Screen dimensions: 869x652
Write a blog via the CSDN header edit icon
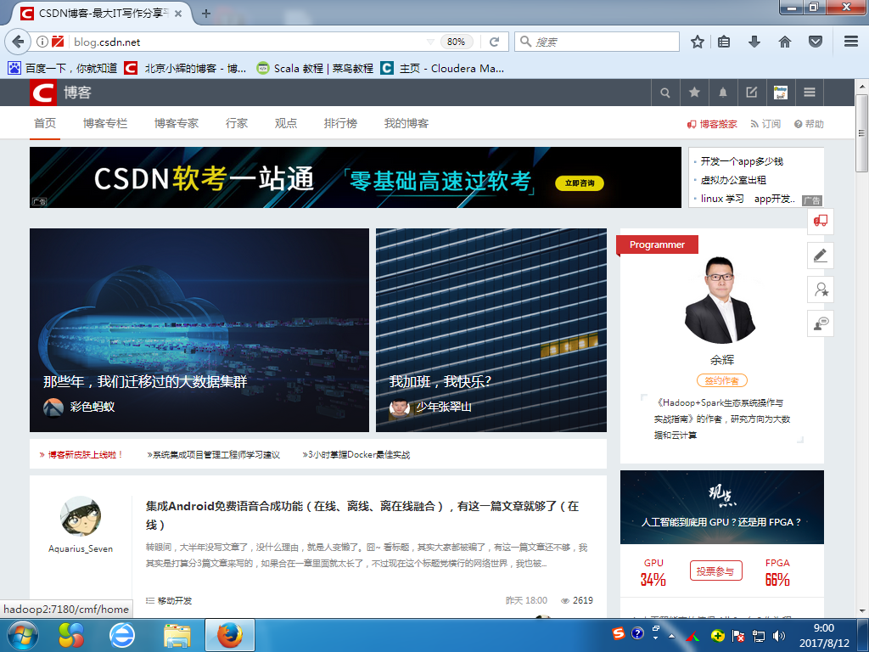pyautogui.click(x=752, y=93)
